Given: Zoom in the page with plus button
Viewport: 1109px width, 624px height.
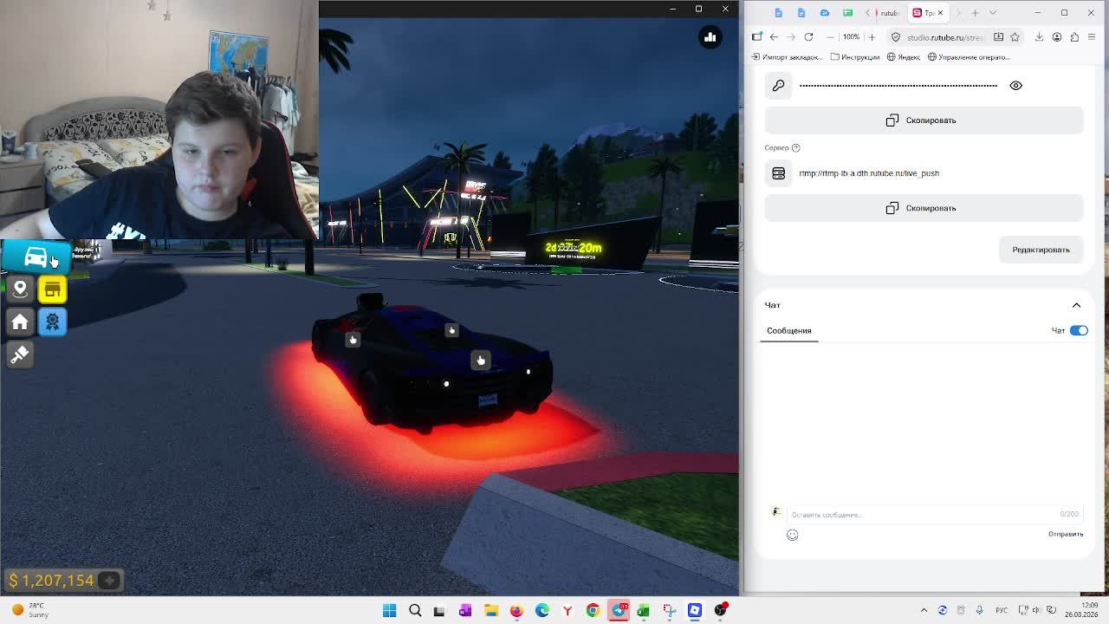Looking at the screenshot, I should 872,37.
